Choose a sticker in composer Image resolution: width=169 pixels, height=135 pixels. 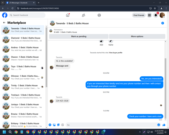[x=58, y=125]
